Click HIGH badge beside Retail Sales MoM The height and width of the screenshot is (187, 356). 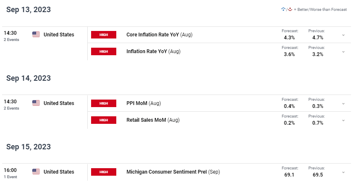[104, 120]
